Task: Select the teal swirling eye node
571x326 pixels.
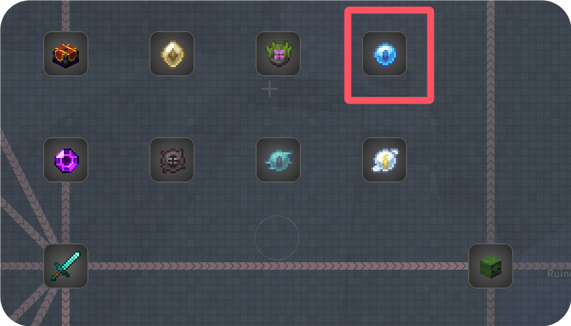Action: click(278, 160)
